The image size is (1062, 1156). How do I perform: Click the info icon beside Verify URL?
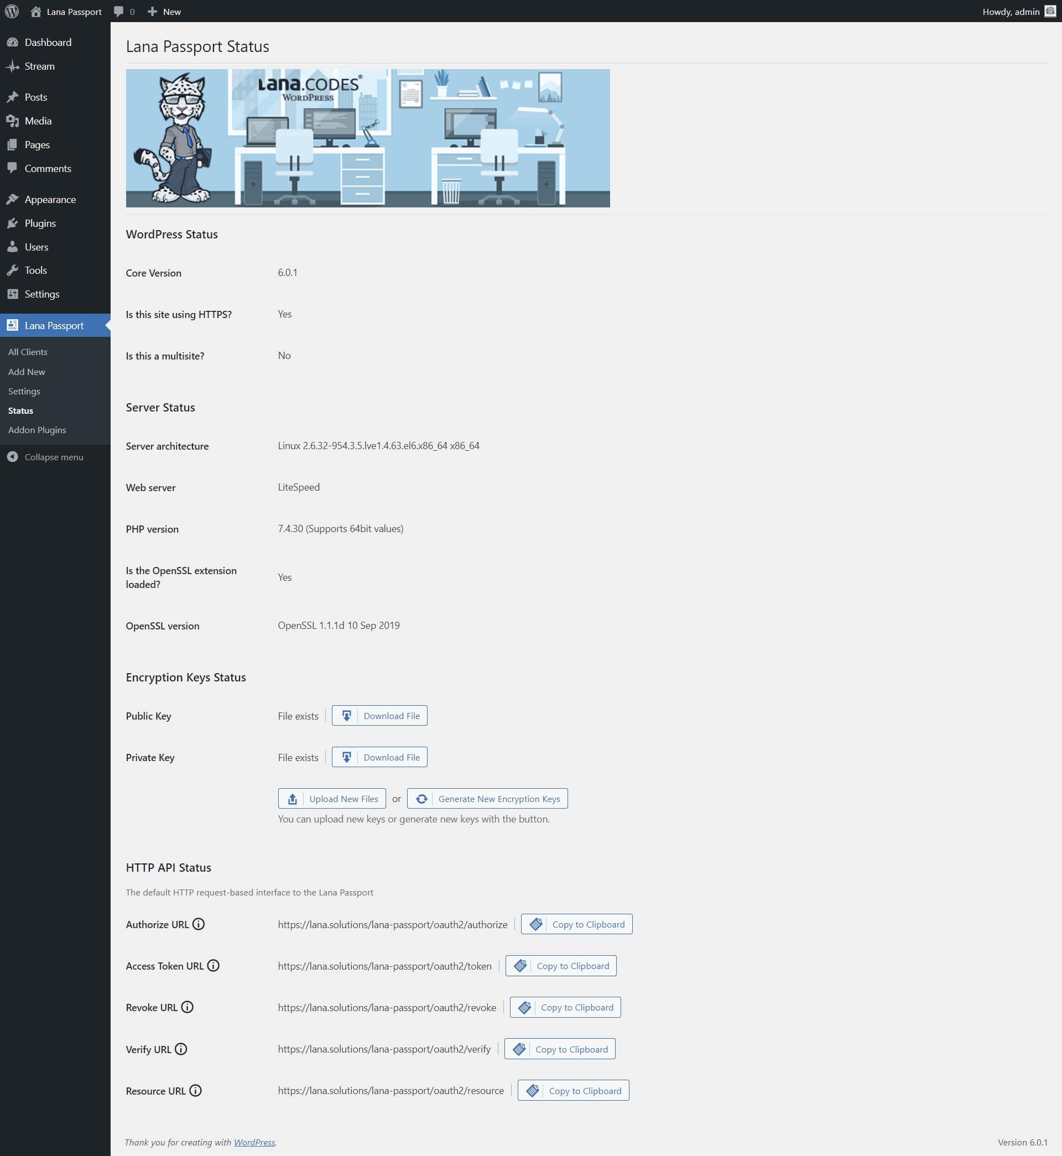click(x=181, y=1049)
